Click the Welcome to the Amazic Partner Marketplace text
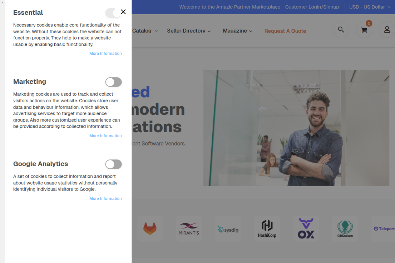 click(x=230, y=7)
